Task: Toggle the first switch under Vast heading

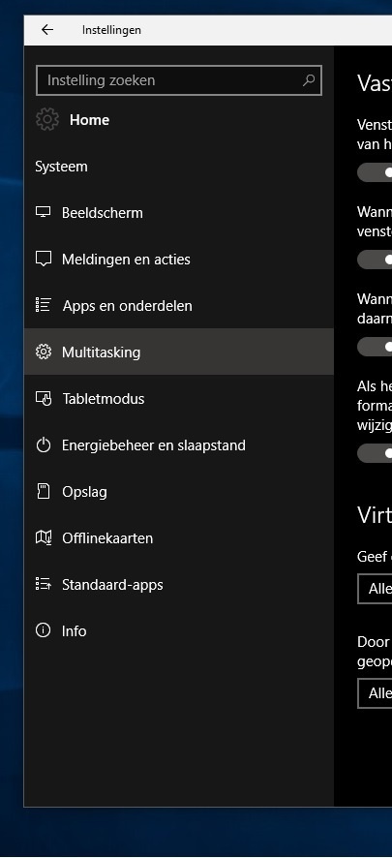Action: point(375,173)
